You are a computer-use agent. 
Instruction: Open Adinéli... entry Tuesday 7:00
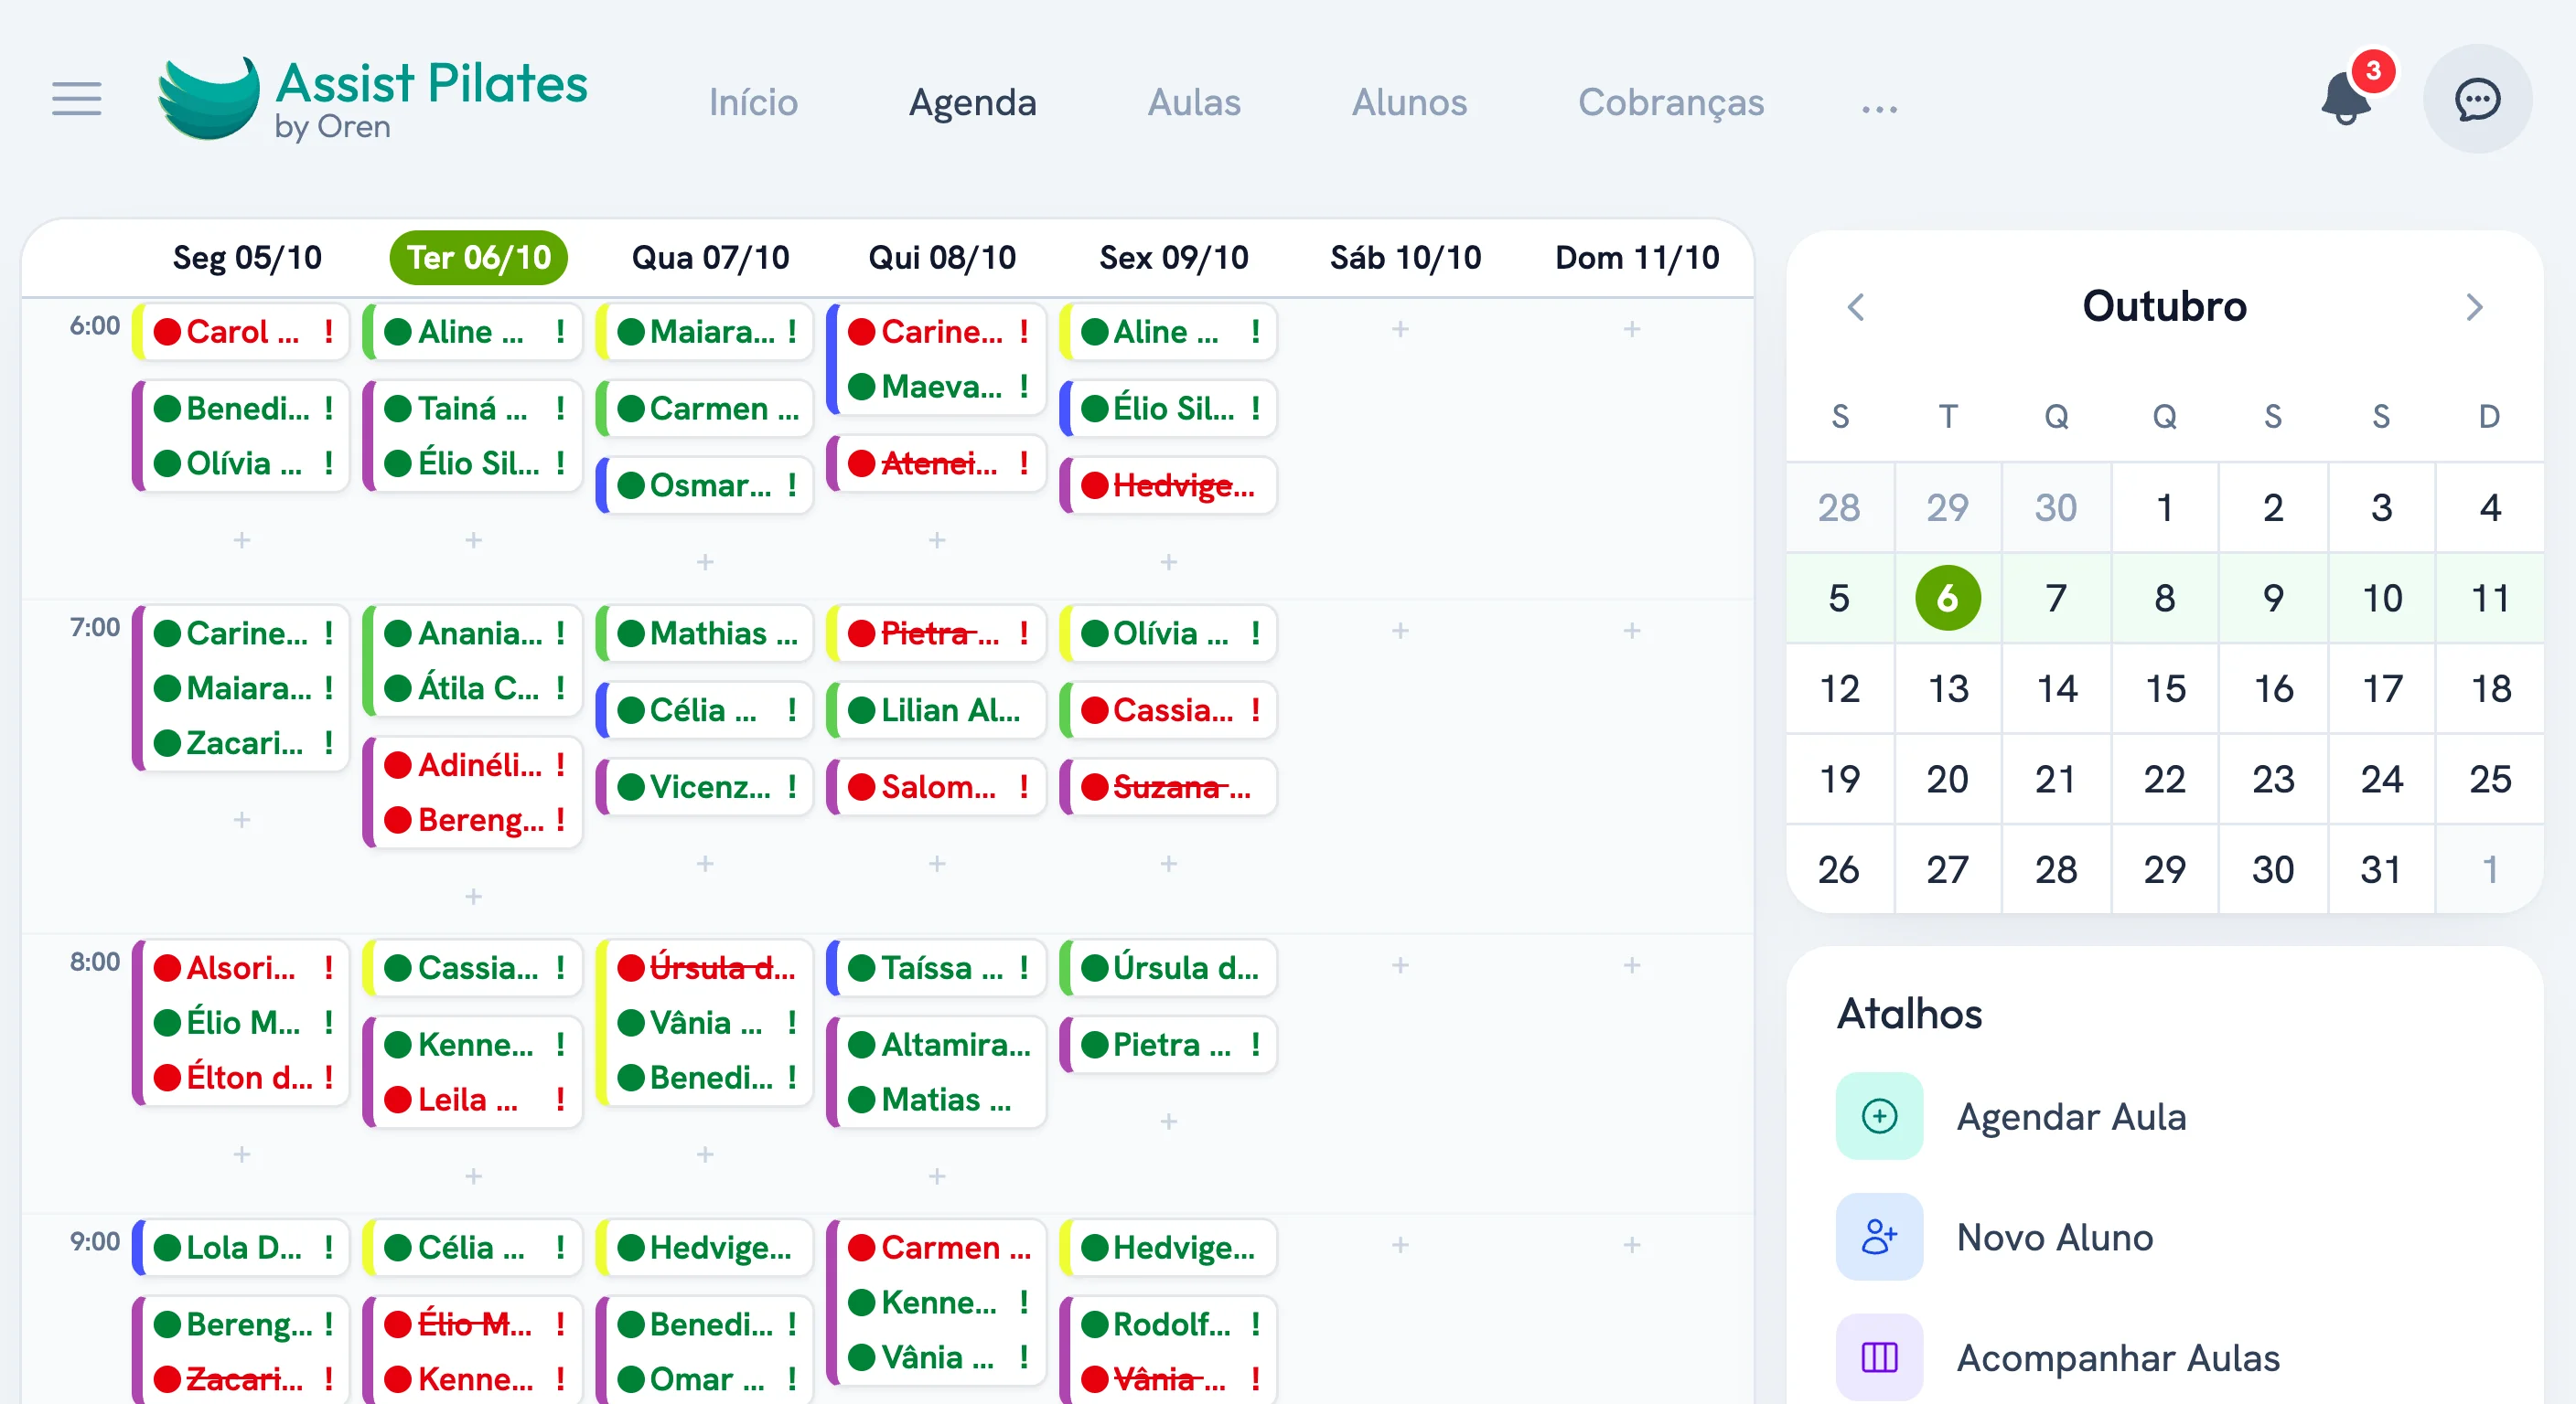tap(473, 764)
